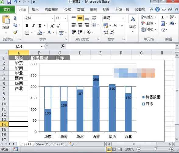Increase font size with large A
Screen dimensions: 179x153
(52, 26)
